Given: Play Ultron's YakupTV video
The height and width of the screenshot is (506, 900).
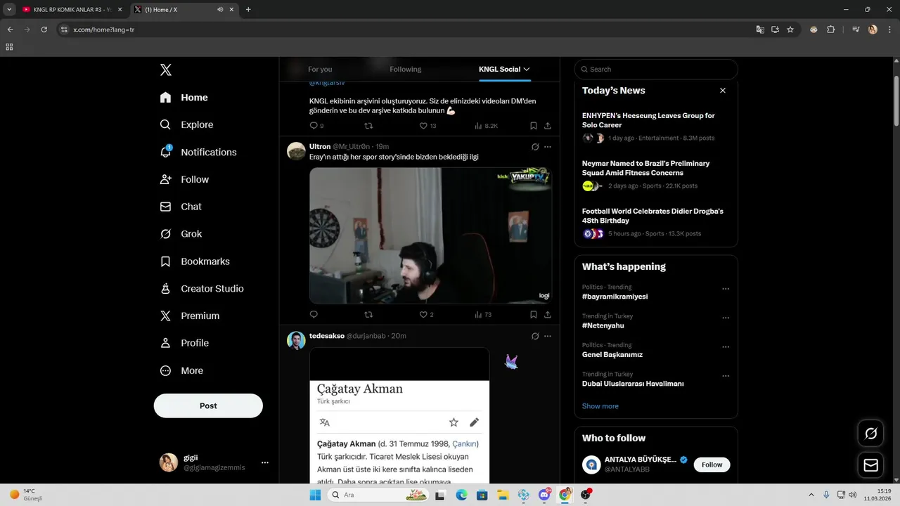Looking at the screenshot, I should pos(430,235).
